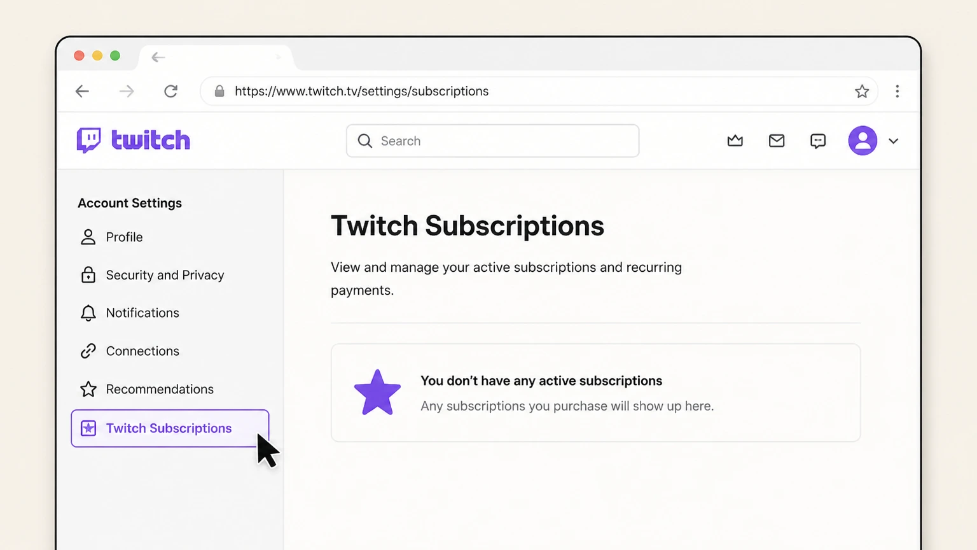Click the Security padlock icon

tap(88, 274)
